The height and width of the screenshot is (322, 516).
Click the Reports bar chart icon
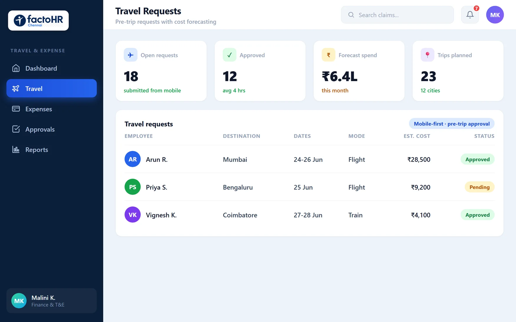16,150
